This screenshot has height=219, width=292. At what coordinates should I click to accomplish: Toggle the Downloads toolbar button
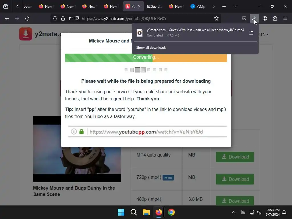(x=254, y=18)
